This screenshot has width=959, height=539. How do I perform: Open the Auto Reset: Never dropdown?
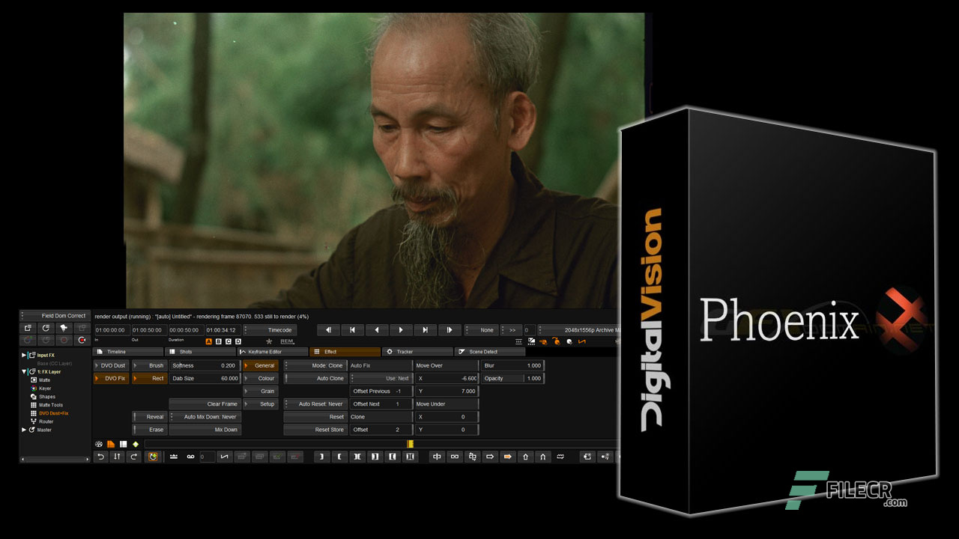pos(315,404)
